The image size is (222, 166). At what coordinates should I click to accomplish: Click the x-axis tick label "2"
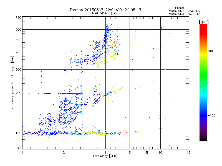[x=64, y=152]
